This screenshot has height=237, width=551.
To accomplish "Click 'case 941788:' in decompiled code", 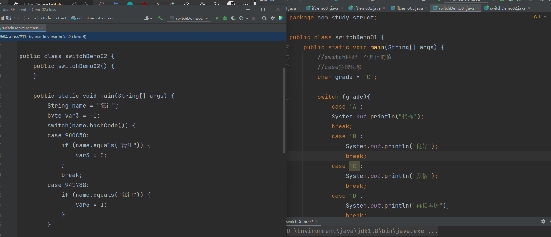I will pos(68,185).
